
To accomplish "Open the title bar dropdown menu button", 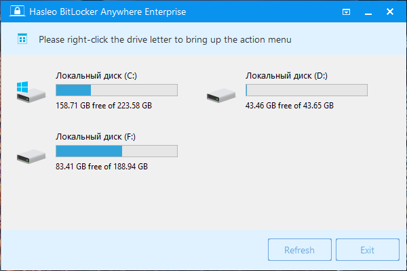I will pos(347,12).
